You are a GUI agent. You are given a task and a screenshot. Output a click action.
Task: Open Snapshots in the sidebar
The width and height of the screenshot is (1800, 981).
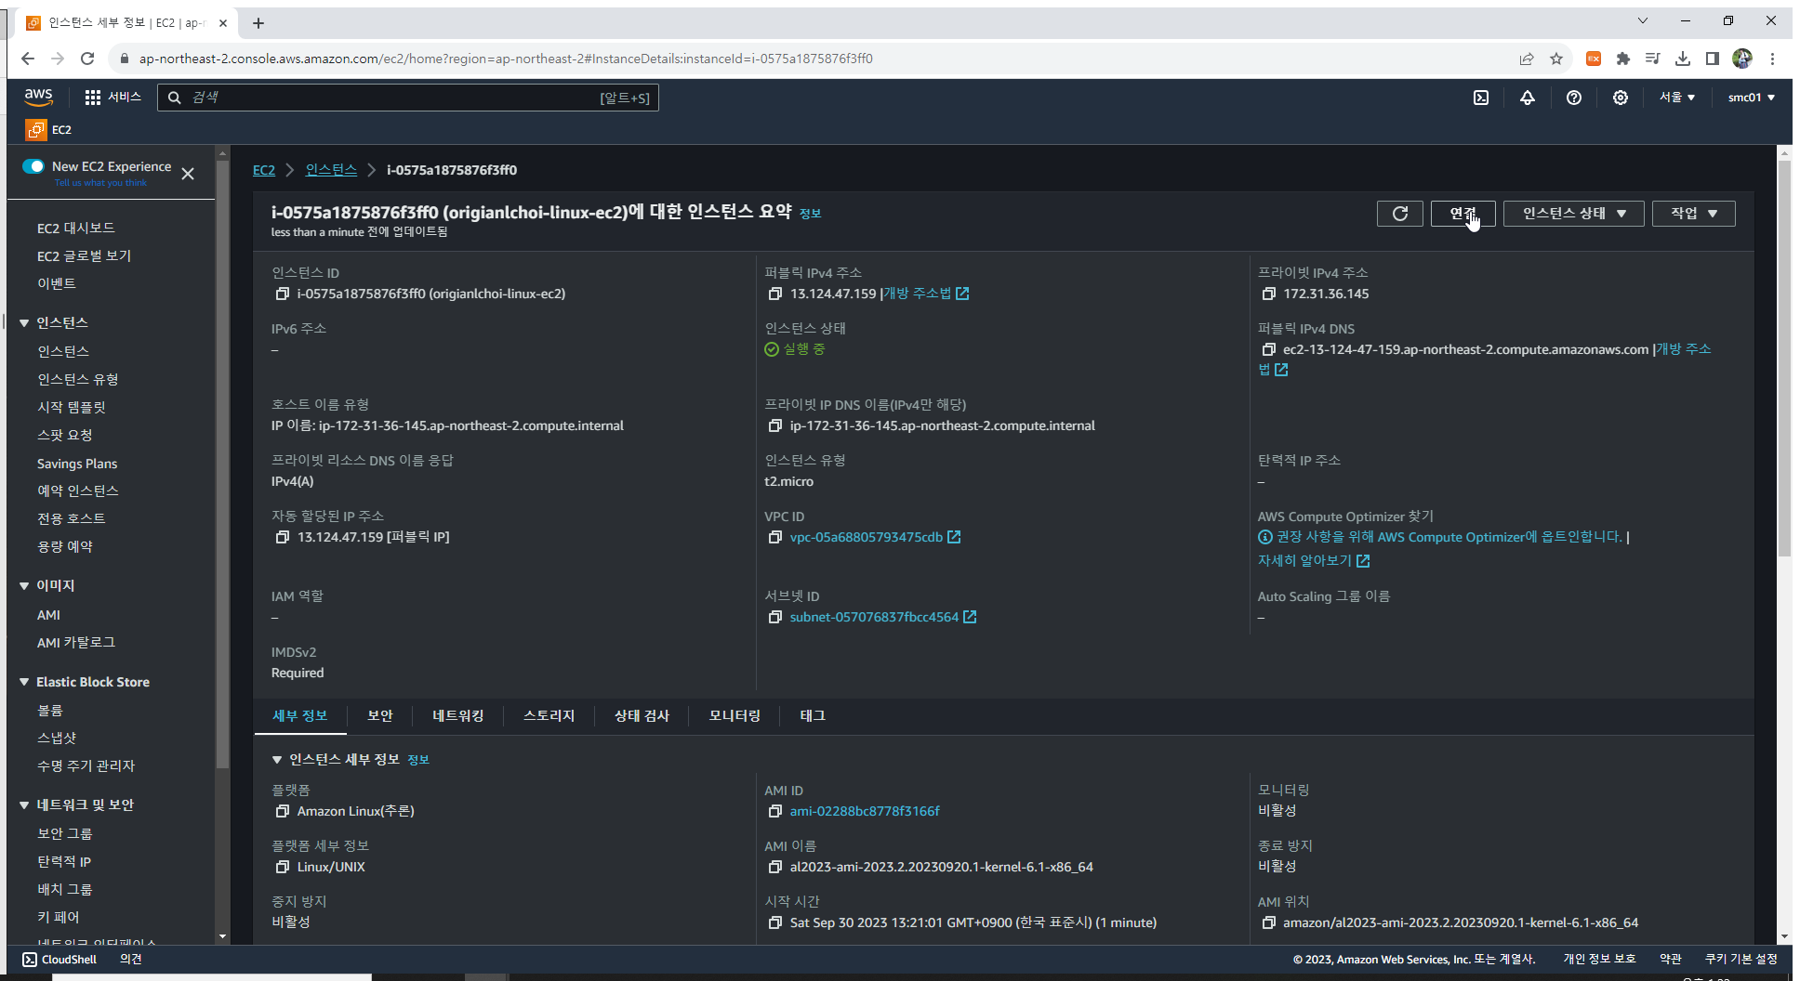click(57, 738)
